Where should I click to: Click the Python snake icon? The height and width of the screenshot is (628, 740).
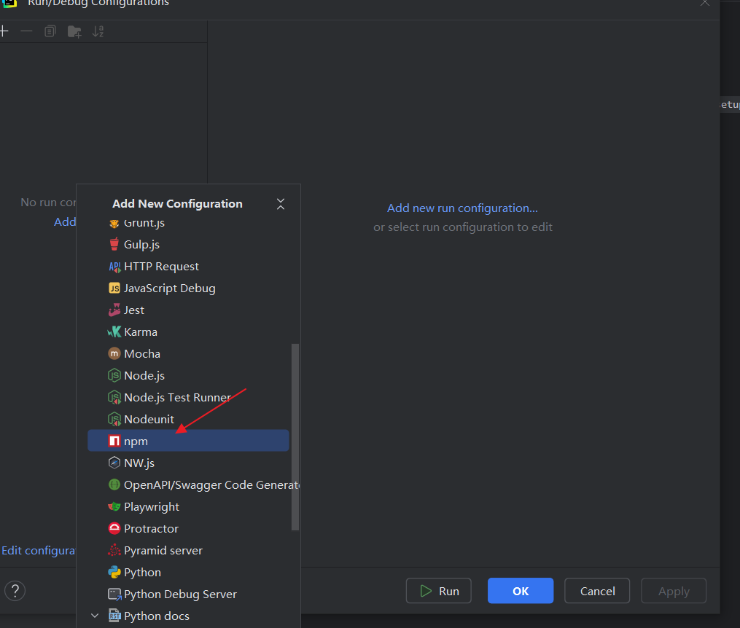(114, 572)
